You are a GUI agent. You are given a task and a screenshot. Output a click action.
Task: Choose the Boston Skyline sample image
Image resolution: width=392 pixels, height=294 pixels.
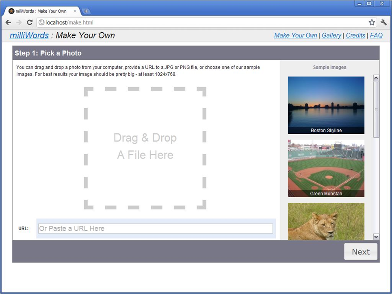pos(326,105)
